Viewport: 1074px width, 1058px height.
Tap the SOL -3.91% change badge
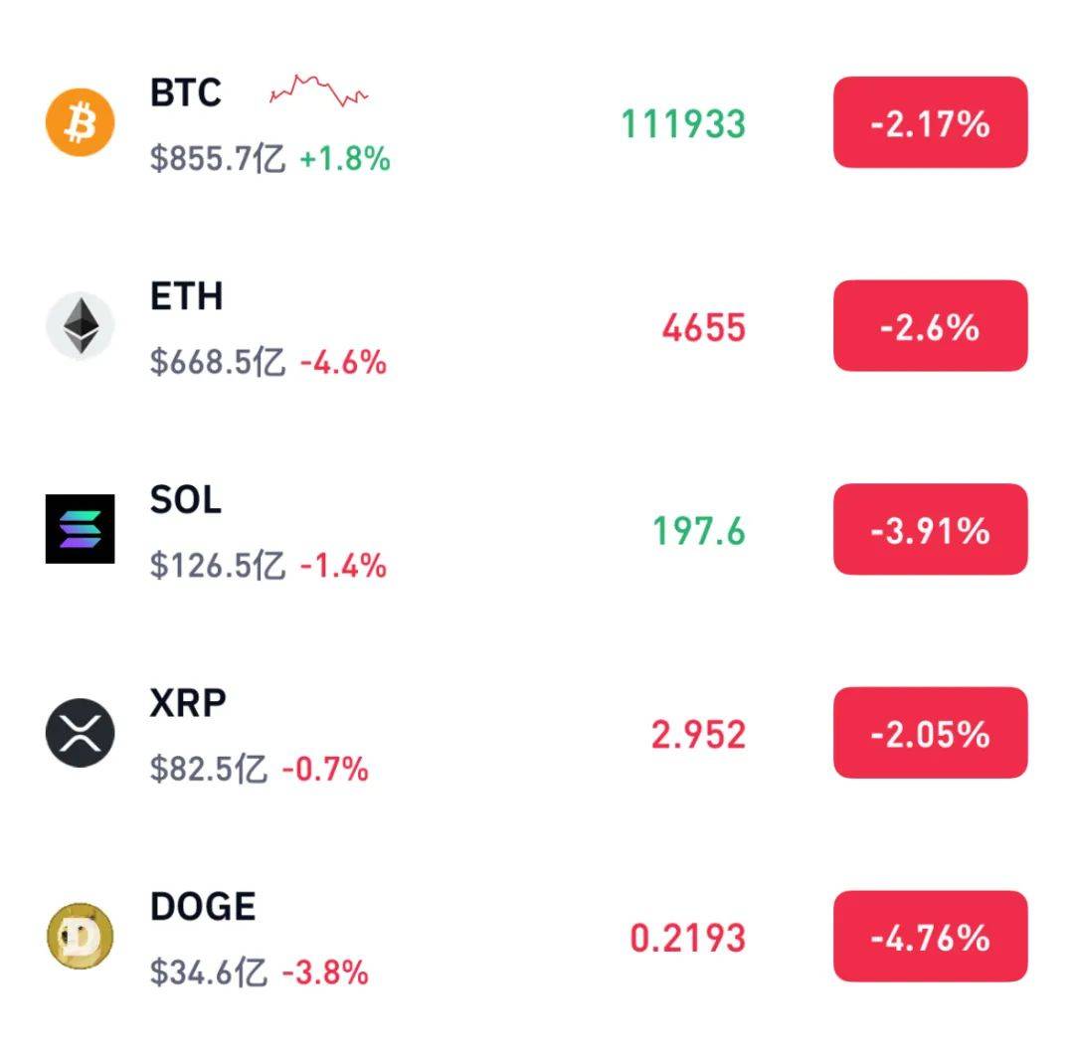[x=930, y=529]
